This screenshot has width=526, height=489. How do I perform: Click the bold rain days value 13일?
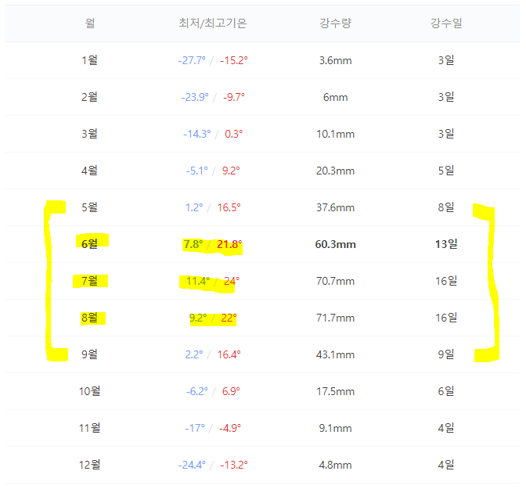(x=446, y=244)
